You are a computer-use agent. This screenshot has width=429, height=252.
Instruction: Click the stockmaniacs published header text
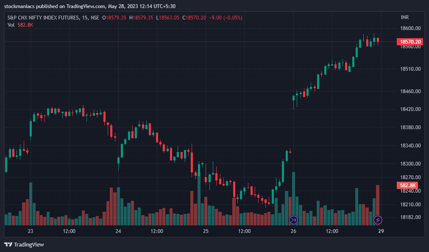coord(90,6)
